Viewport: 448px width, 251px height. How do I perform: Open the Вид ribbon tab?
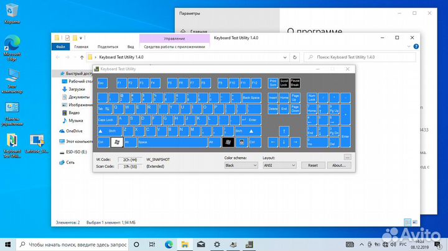pos(131,47)
